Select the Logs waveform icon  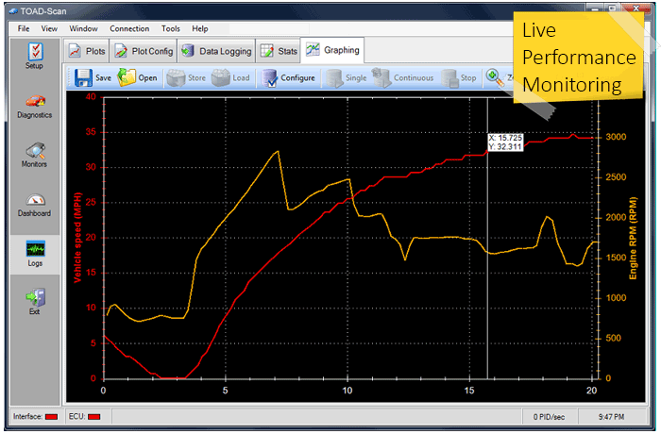pos(36,248)
